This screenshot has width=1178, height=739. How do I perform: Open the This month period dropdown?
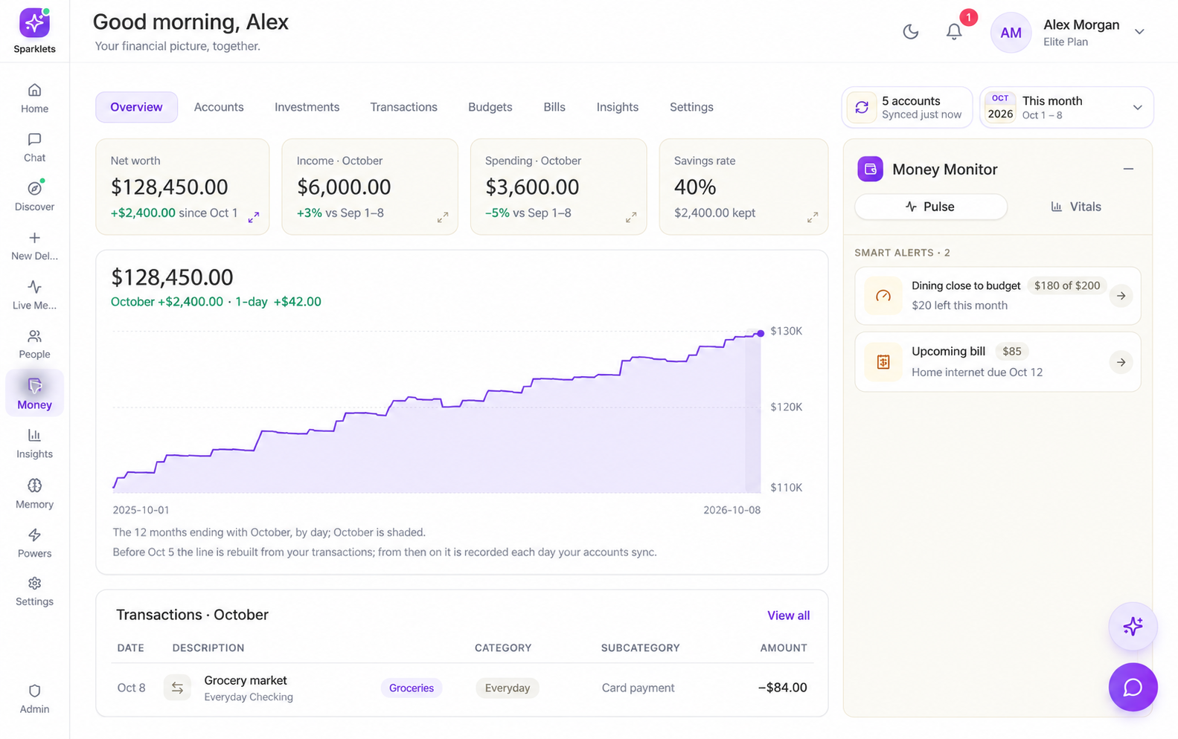1066,107
